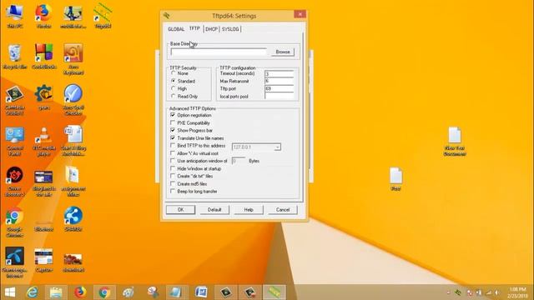Open Internet Explorer from the taskbar
Viewport: 534px width, 300px height.
33,292
